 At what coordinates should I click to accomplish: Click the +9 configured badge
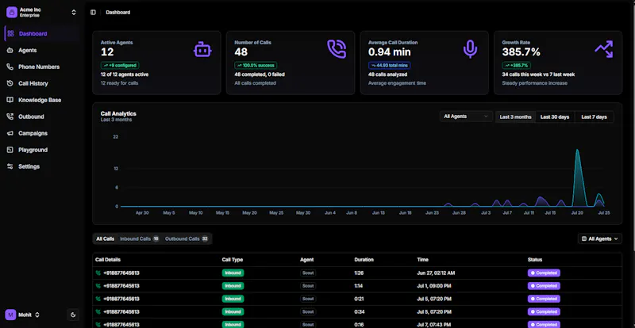click(120, 65)
